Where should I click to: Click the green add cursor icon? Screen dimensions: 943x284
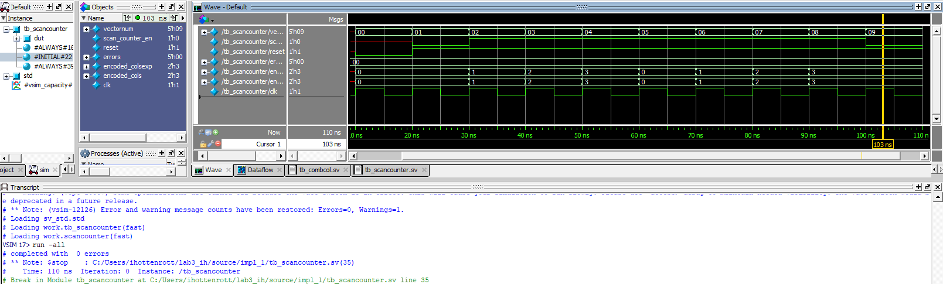216,132
